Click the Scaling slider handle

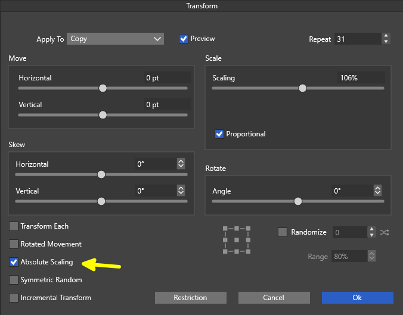(x=302, y=88)
